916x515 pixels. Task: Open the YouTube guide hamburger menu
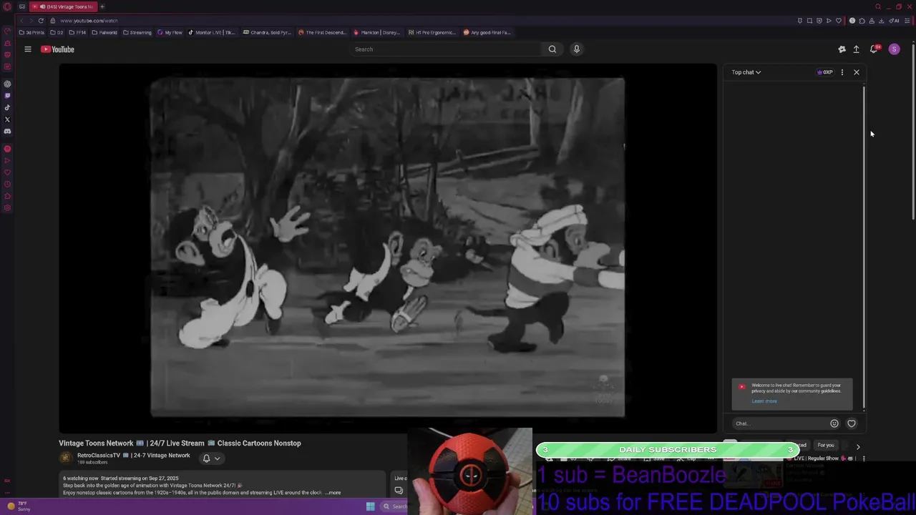[28, 49]
